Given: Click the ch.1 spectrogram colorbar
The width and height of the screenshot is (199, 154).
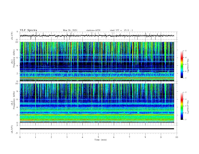Looking at the screenshot, I should click(x=182, y=64).
